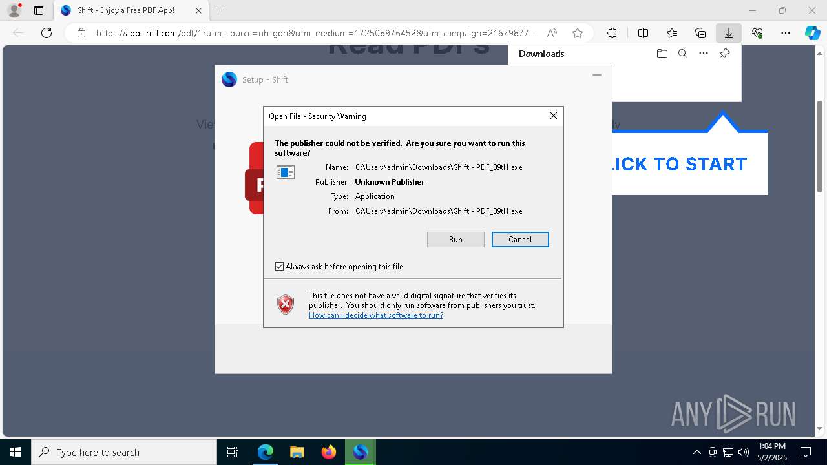Click the address bar URL
The image size is (827, 465).
click(315, 33)
